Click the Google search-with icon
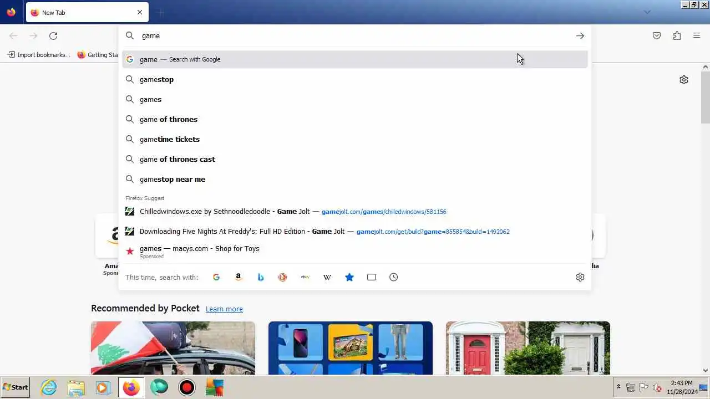This screenshot has width=710, height=399. 216,277
